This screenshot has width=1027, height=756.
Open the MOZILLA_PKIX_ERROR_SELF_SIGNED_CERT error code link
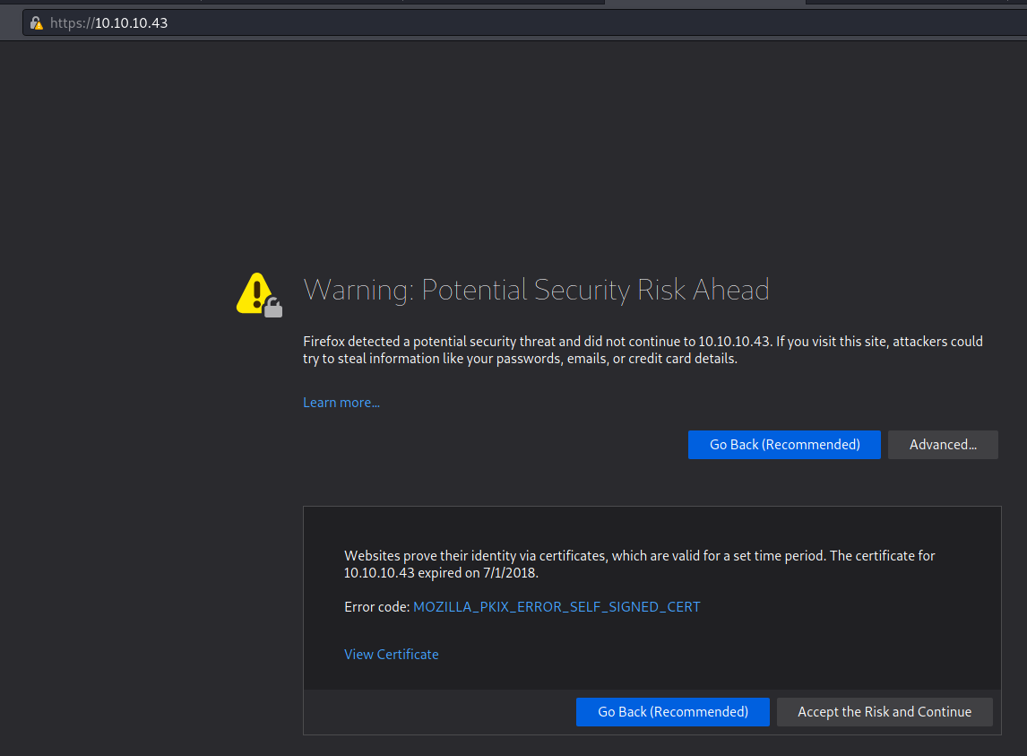click(557, 607)
